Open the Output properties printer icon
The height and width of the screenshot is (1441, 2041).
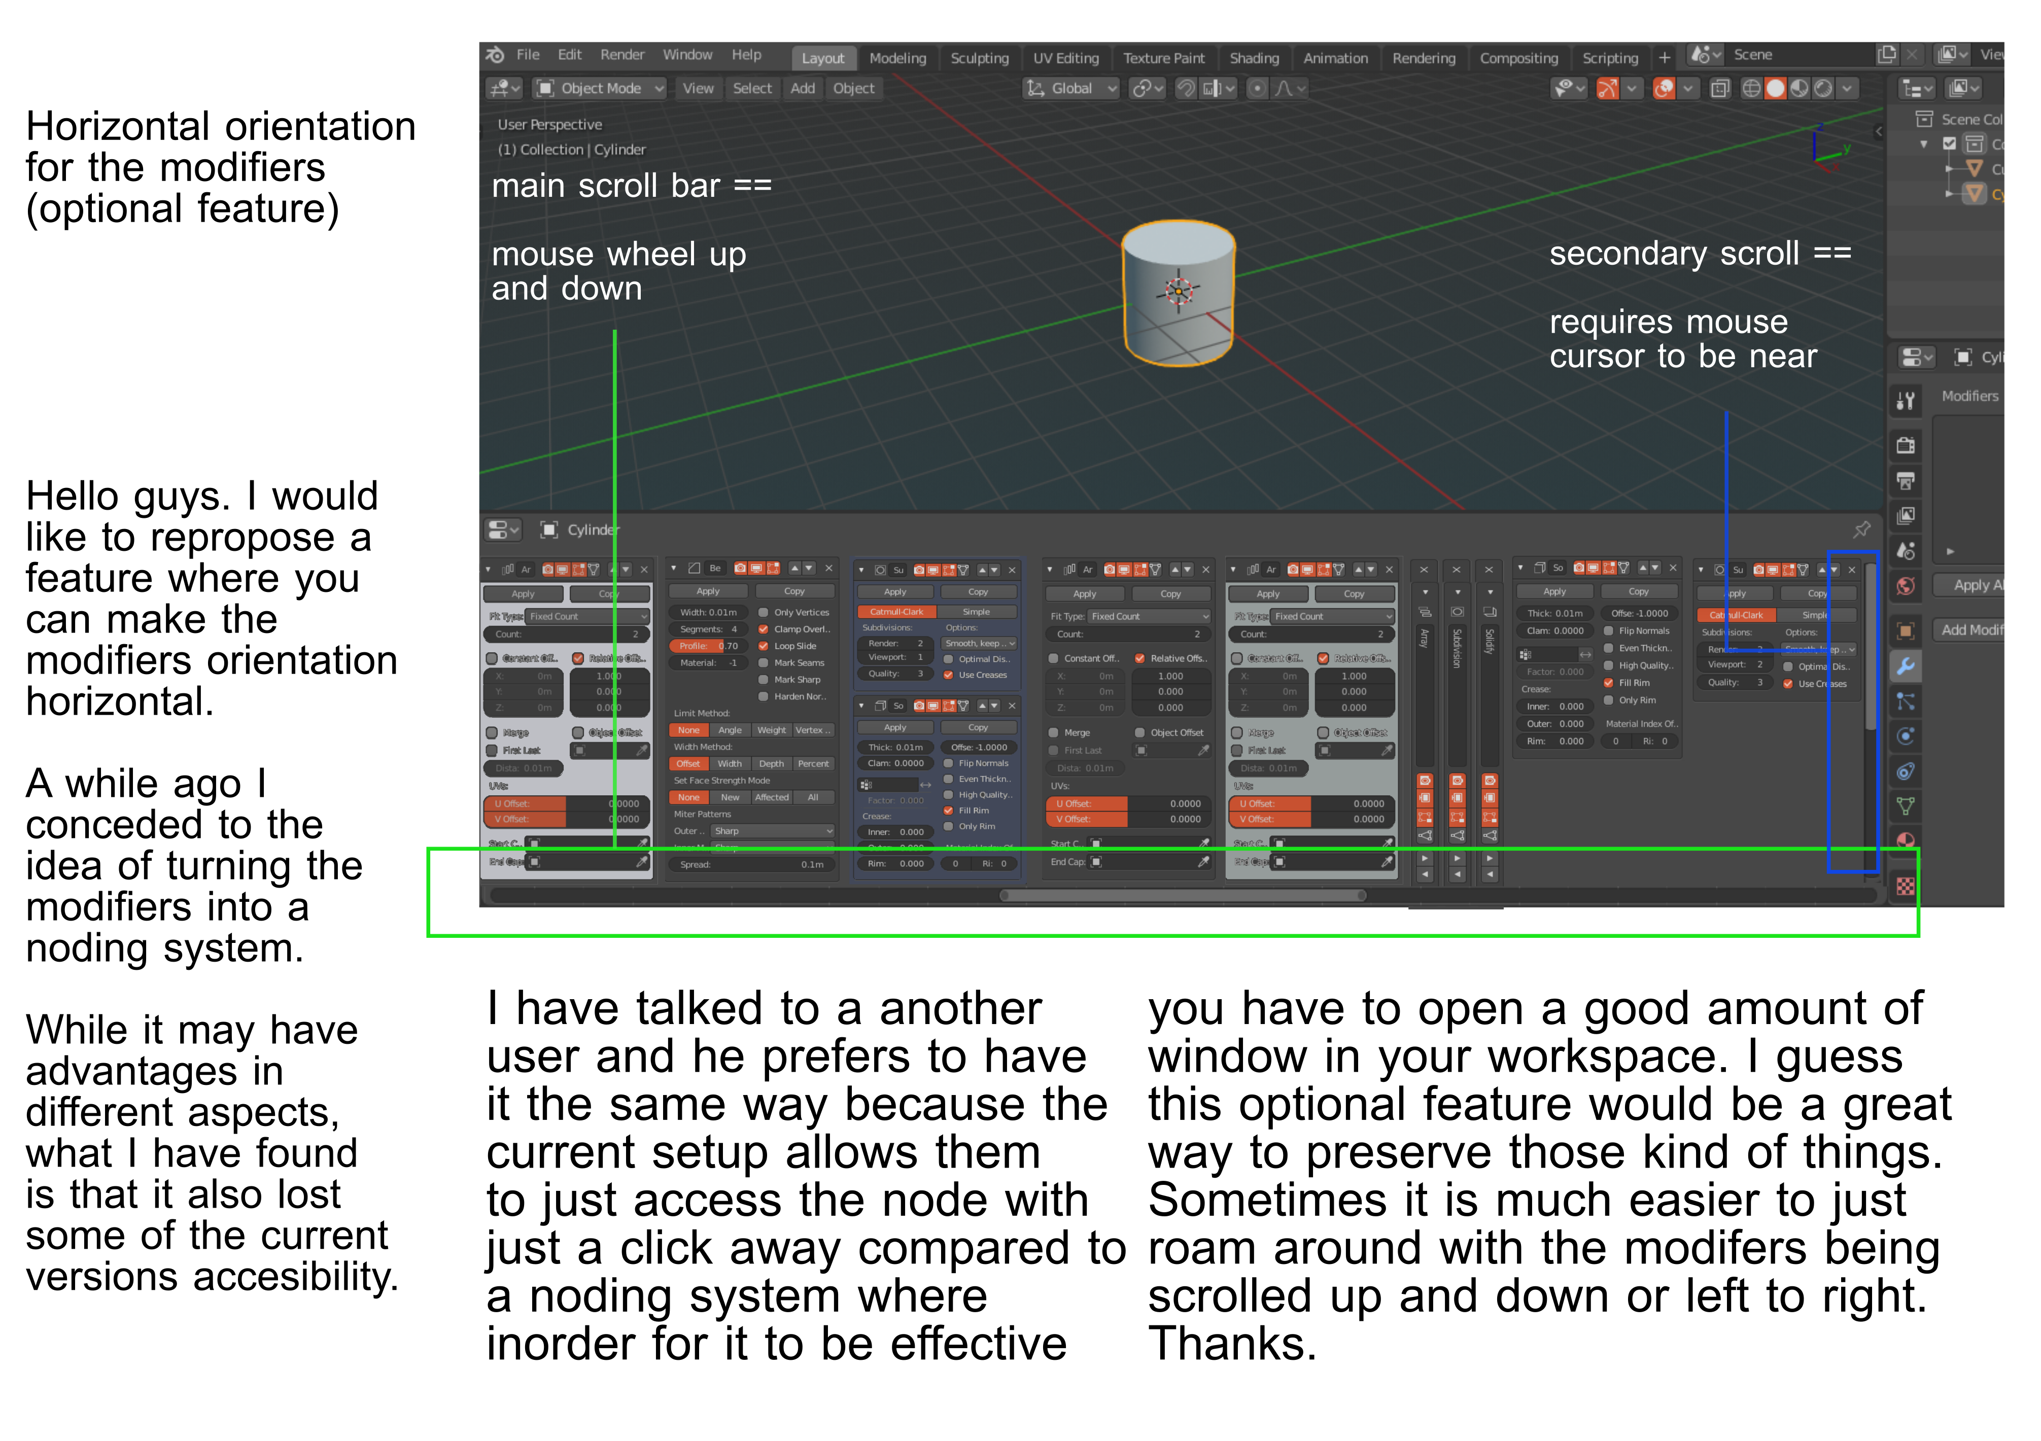1905,481
